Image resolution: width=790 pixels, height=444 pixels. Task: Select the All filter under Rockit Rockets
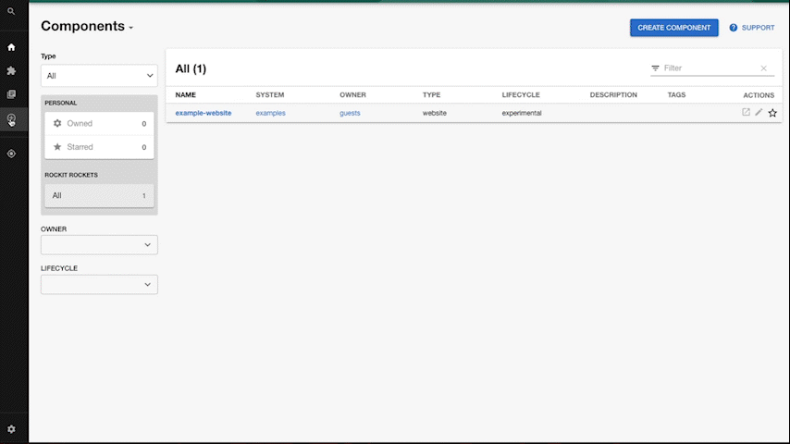coord(99,195)
